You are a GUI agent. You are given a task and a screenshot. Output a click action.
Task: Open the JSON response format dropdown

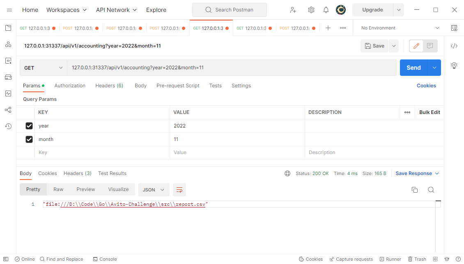click(154, 189)
